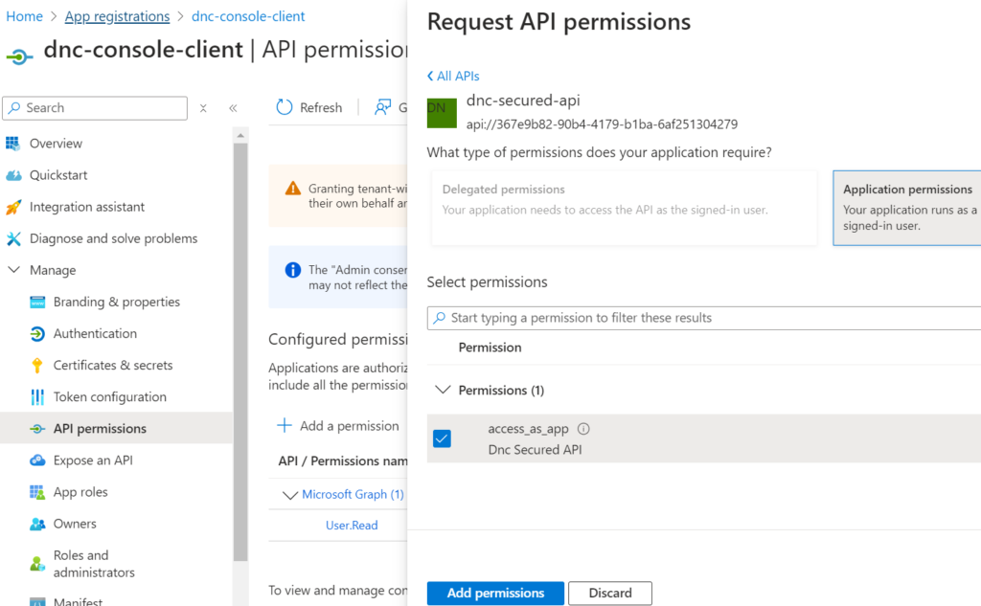Click the API permissions sidebar icon
981x606 pixels.
click(37, 429)
